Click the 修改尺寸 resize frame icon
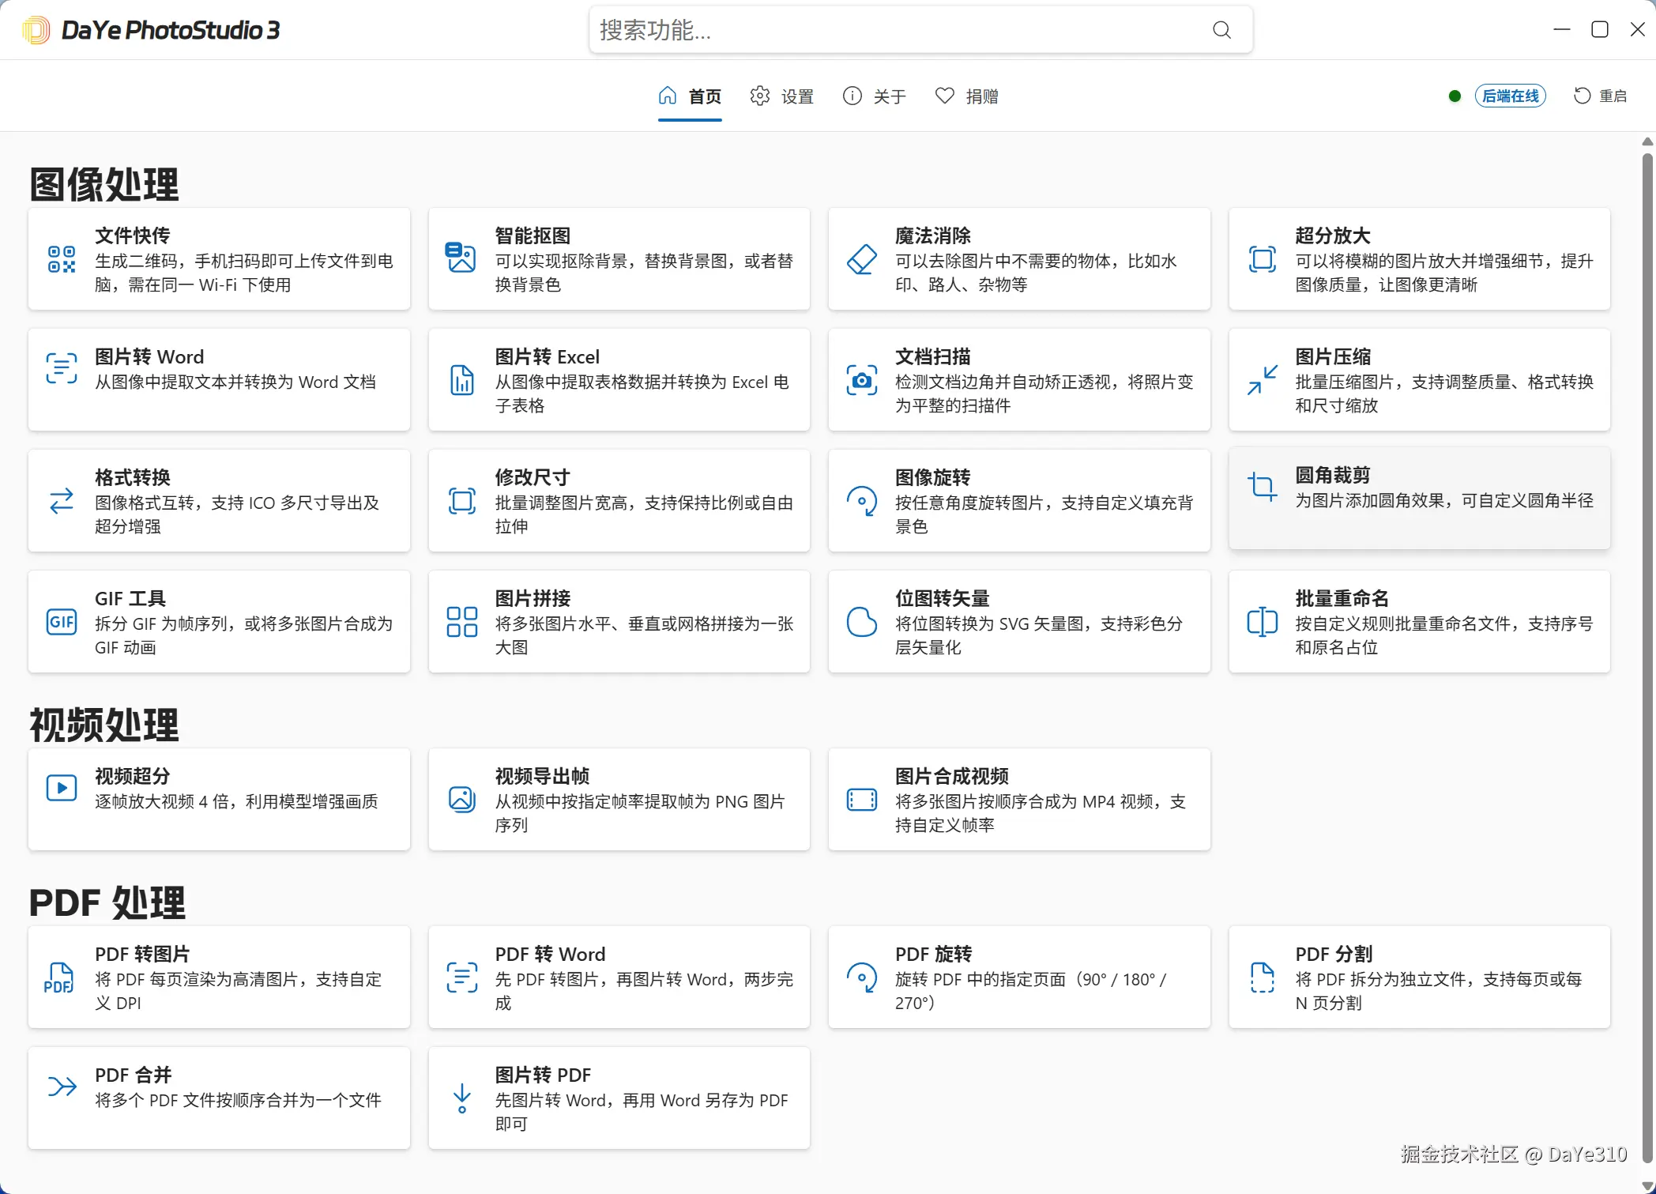Screen dimensions: 1656x1194 coord(461,501)
